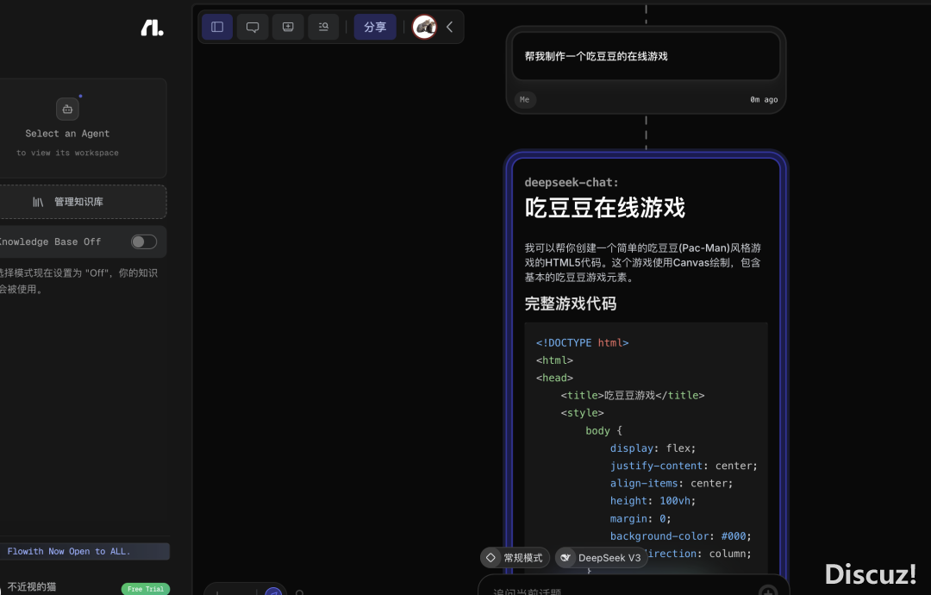Click the 分享 share button
The image size is (931, 595).
pos(375,27)
